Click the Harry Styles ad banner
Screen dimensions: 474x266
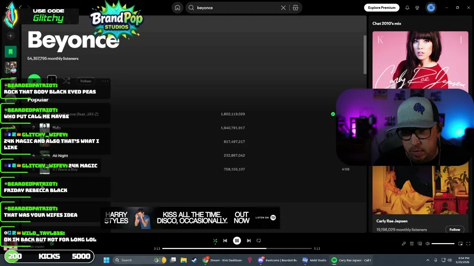coord(190,218)
